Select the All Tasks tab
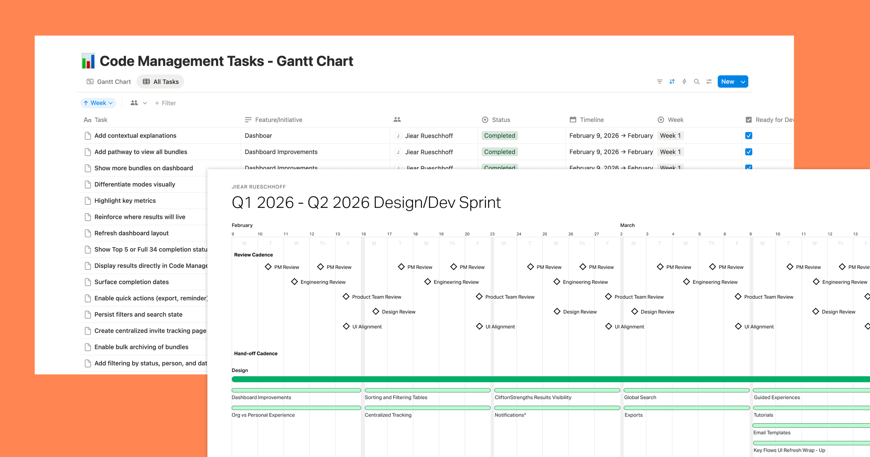 pyautogui.click(x=161, y=82)
